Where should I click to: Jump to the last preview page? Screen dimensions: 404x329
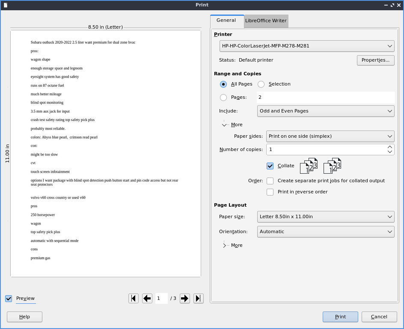198,298
